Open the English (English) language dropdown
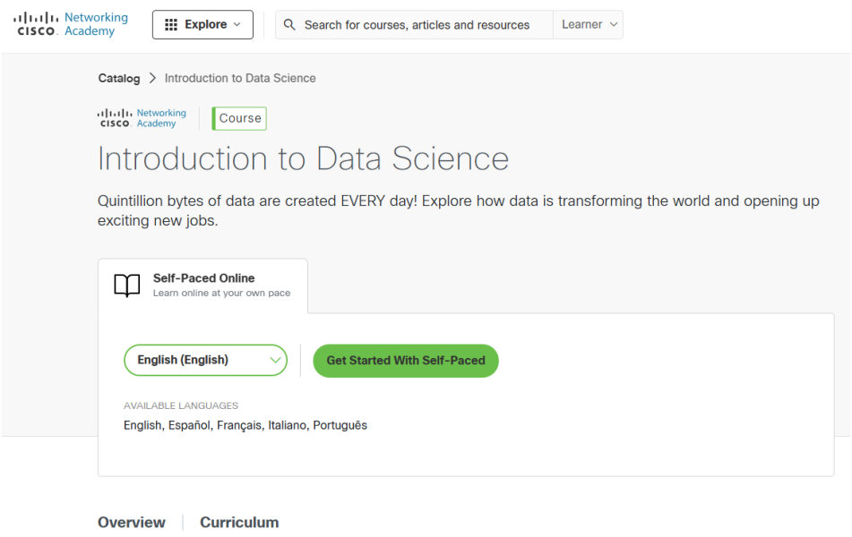The width and height of the screenshot is (852, 537). [205, 360]
